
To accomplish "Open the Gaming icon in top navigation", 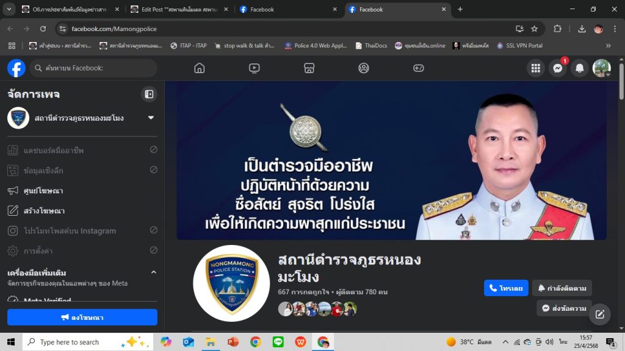I will coord(418,68).
